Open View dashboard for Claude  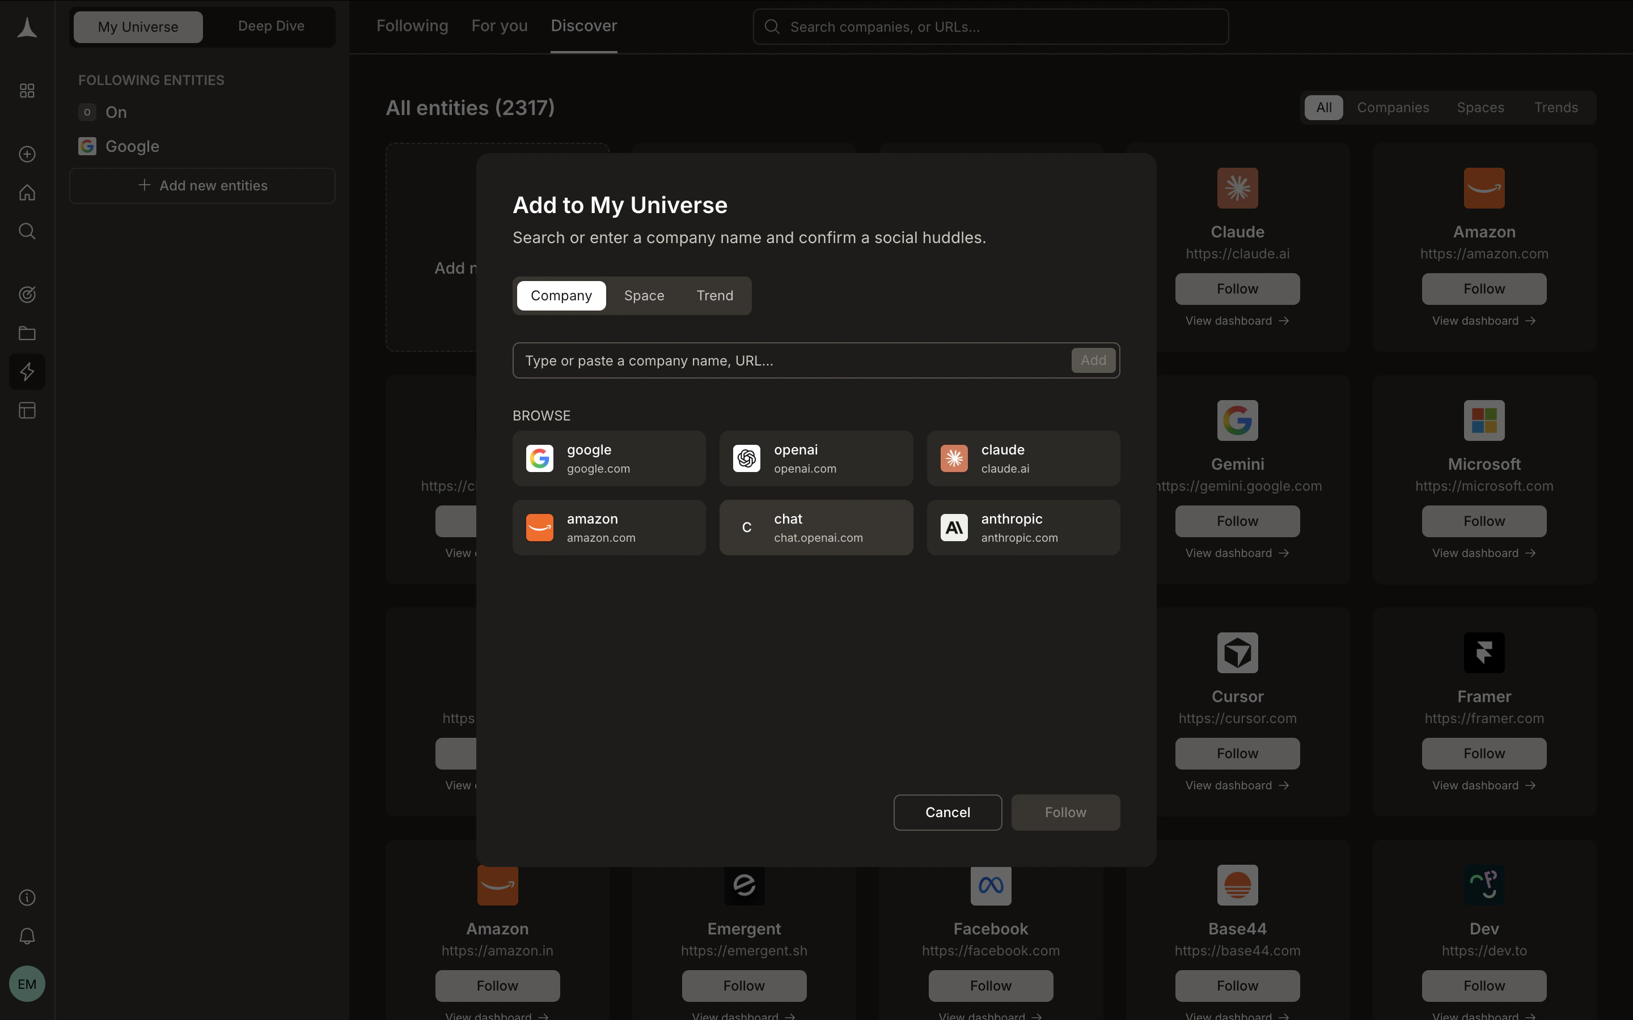click(1237, 320)
